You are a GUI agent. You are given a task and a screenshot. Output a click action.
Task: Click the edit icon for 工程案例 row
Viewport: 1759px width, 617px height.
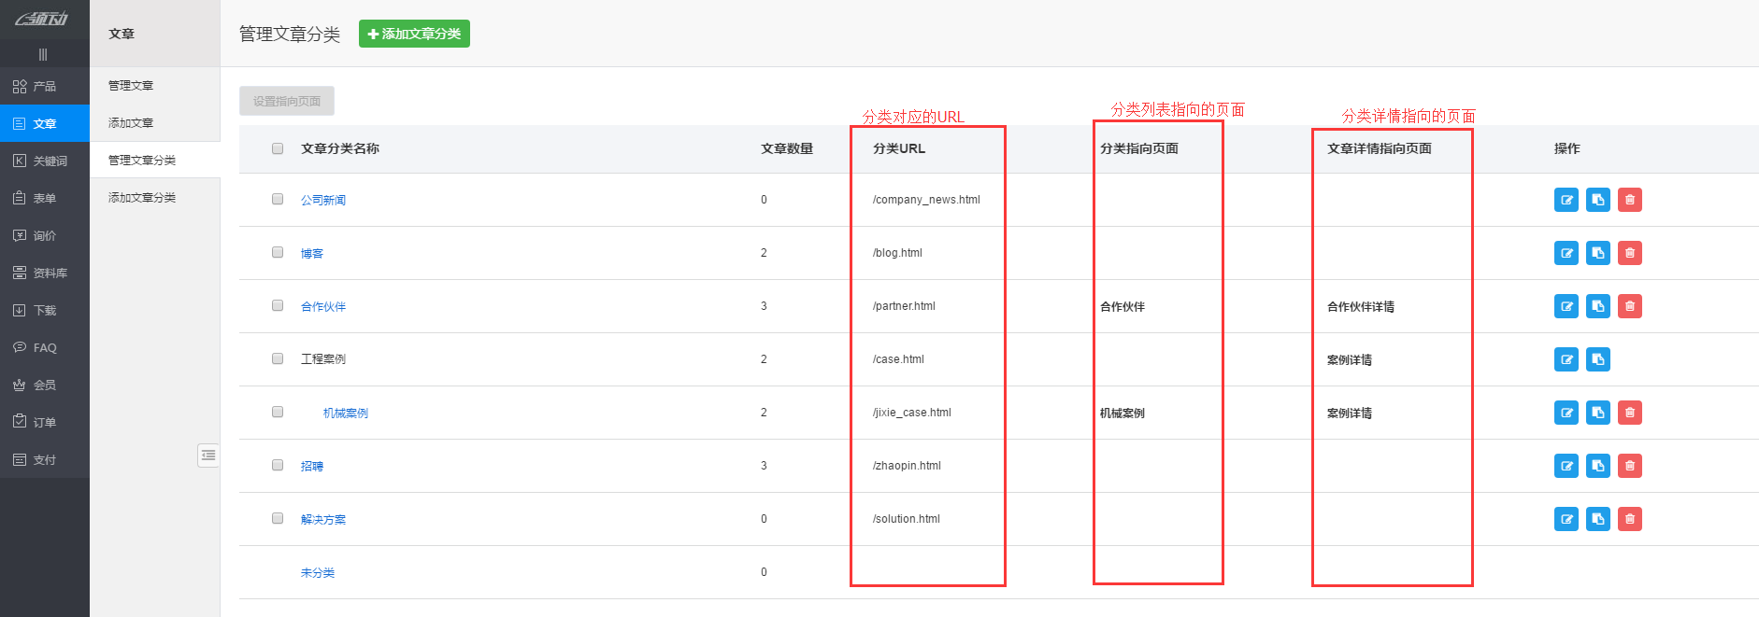click(1566, 359)
